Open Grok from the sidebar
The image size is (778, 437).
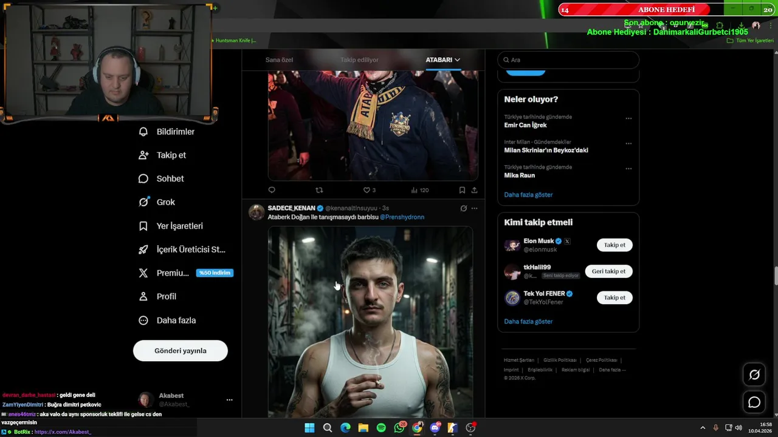coord(157,202)
